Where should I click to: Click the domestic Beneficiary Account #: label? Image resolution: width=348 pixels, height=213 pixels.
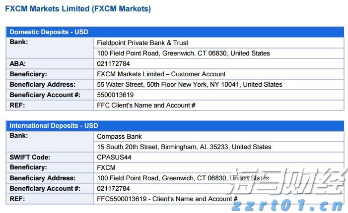click(45, 95)
